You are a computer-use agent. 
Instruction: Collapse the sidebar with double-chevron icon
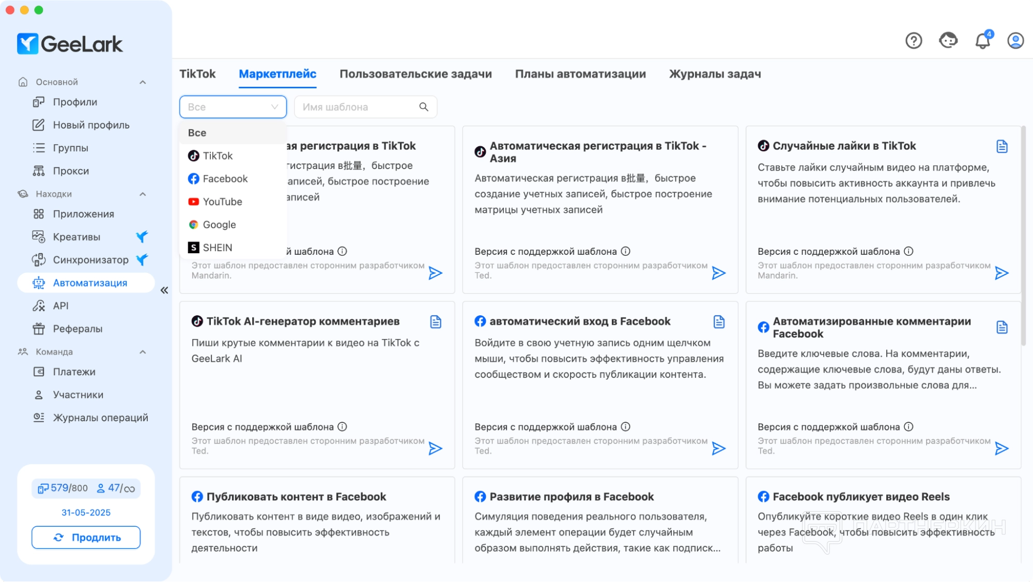point(164,290)
